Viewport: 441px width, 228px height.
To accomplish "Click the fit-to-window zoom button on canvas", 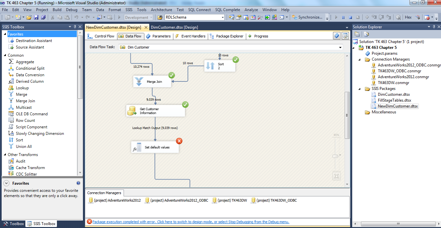I will (x=336, y=176).
